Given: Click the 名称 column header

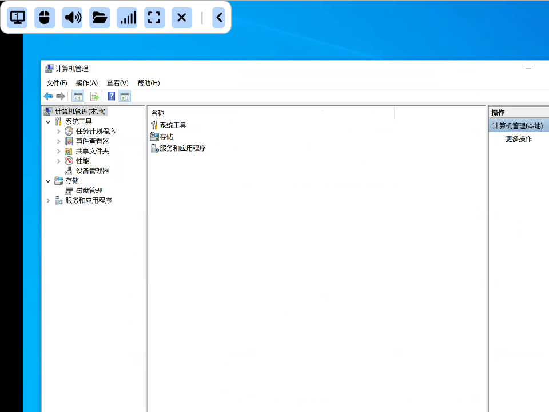Looking at the screenshot, I should [x=158, y=113].
